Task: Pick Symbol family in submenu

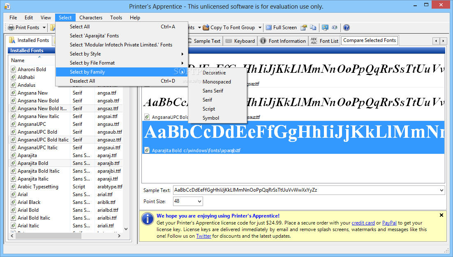Action: (217, 118)
